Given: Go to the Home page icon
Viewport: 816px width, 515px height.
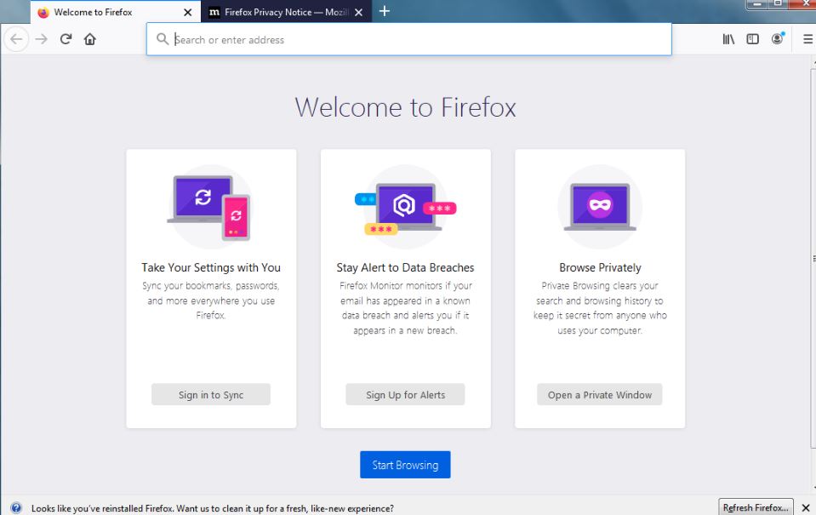Looking at the screenshot, I should (89, 39).
